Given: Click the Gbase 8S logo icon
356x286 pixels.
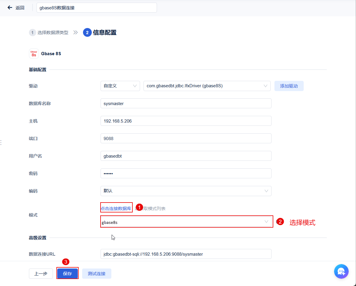Looking at the screenshot, I should point(34,54).
